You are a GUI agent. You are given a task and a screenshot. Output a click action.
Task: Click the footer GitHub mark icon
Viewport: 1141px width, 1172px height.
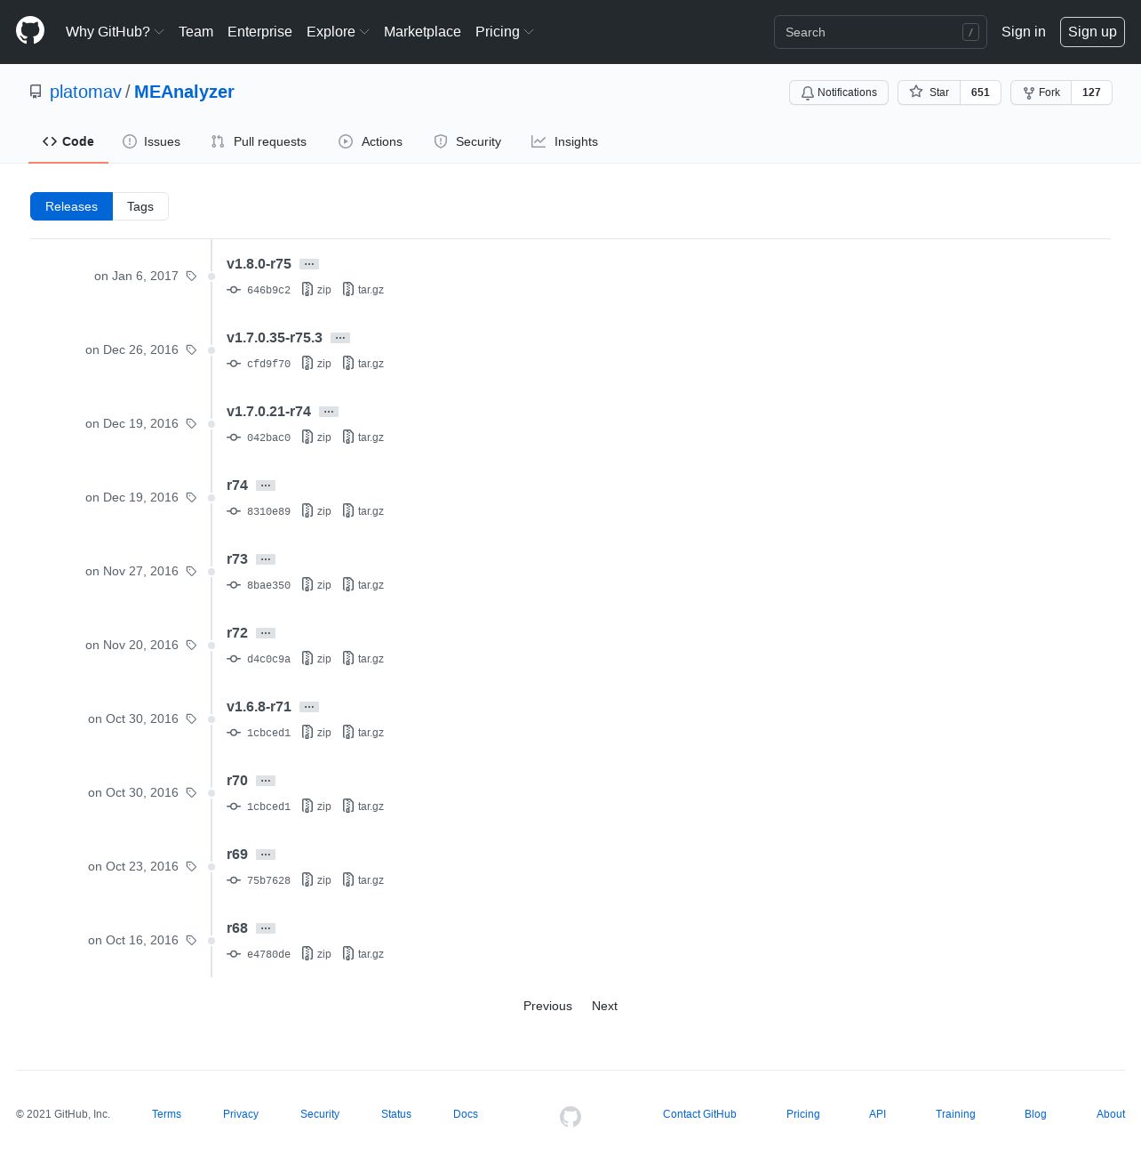[570, 1116]
